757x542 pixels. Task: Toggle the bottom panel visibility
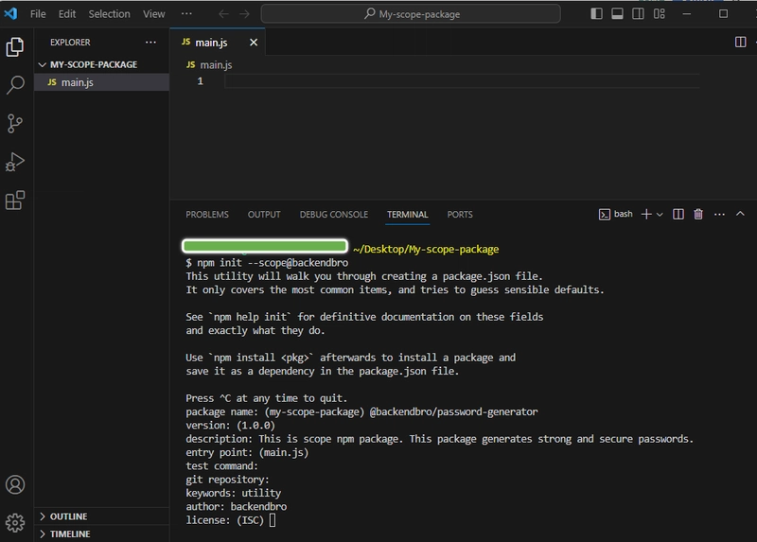pos(617,14)
